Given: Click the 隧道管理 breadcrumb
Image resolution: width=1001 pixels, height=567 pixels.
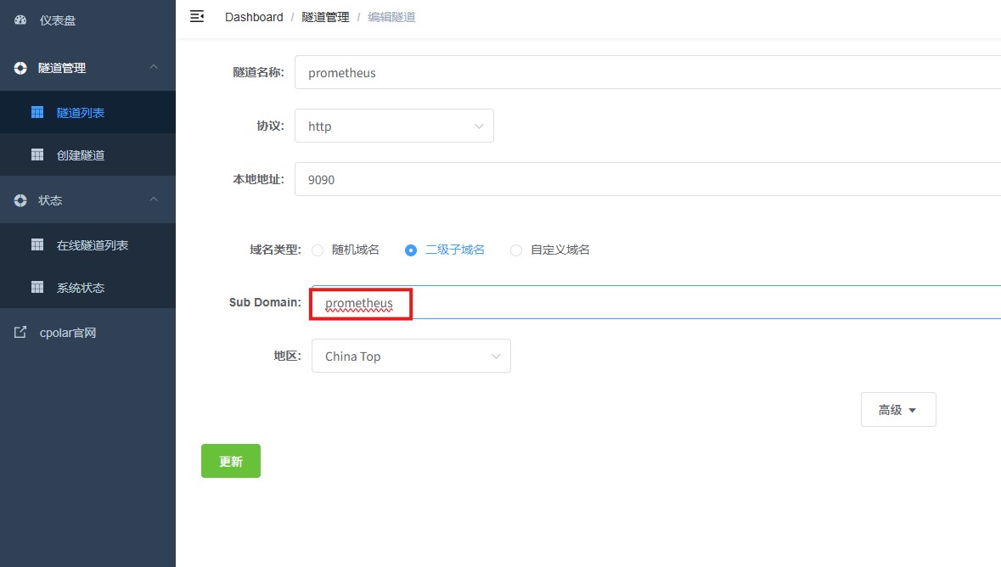Looking at the screenshot, I should tap(325, 17).
